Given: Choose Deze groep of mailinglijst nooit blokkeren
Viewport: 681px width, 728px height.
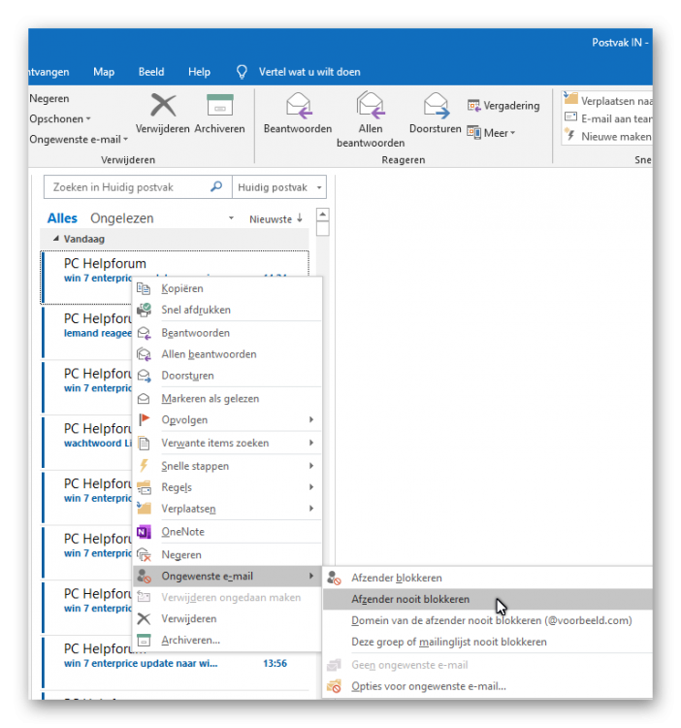Looking at the screenshot, I should point(488,642).
